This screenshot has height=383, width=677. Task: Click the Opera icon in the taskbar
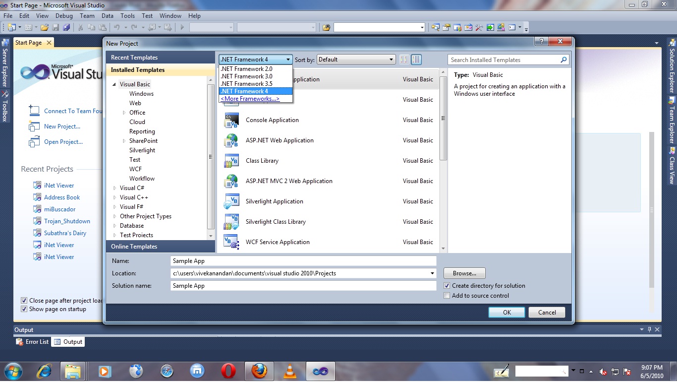(x=228, y=371)
